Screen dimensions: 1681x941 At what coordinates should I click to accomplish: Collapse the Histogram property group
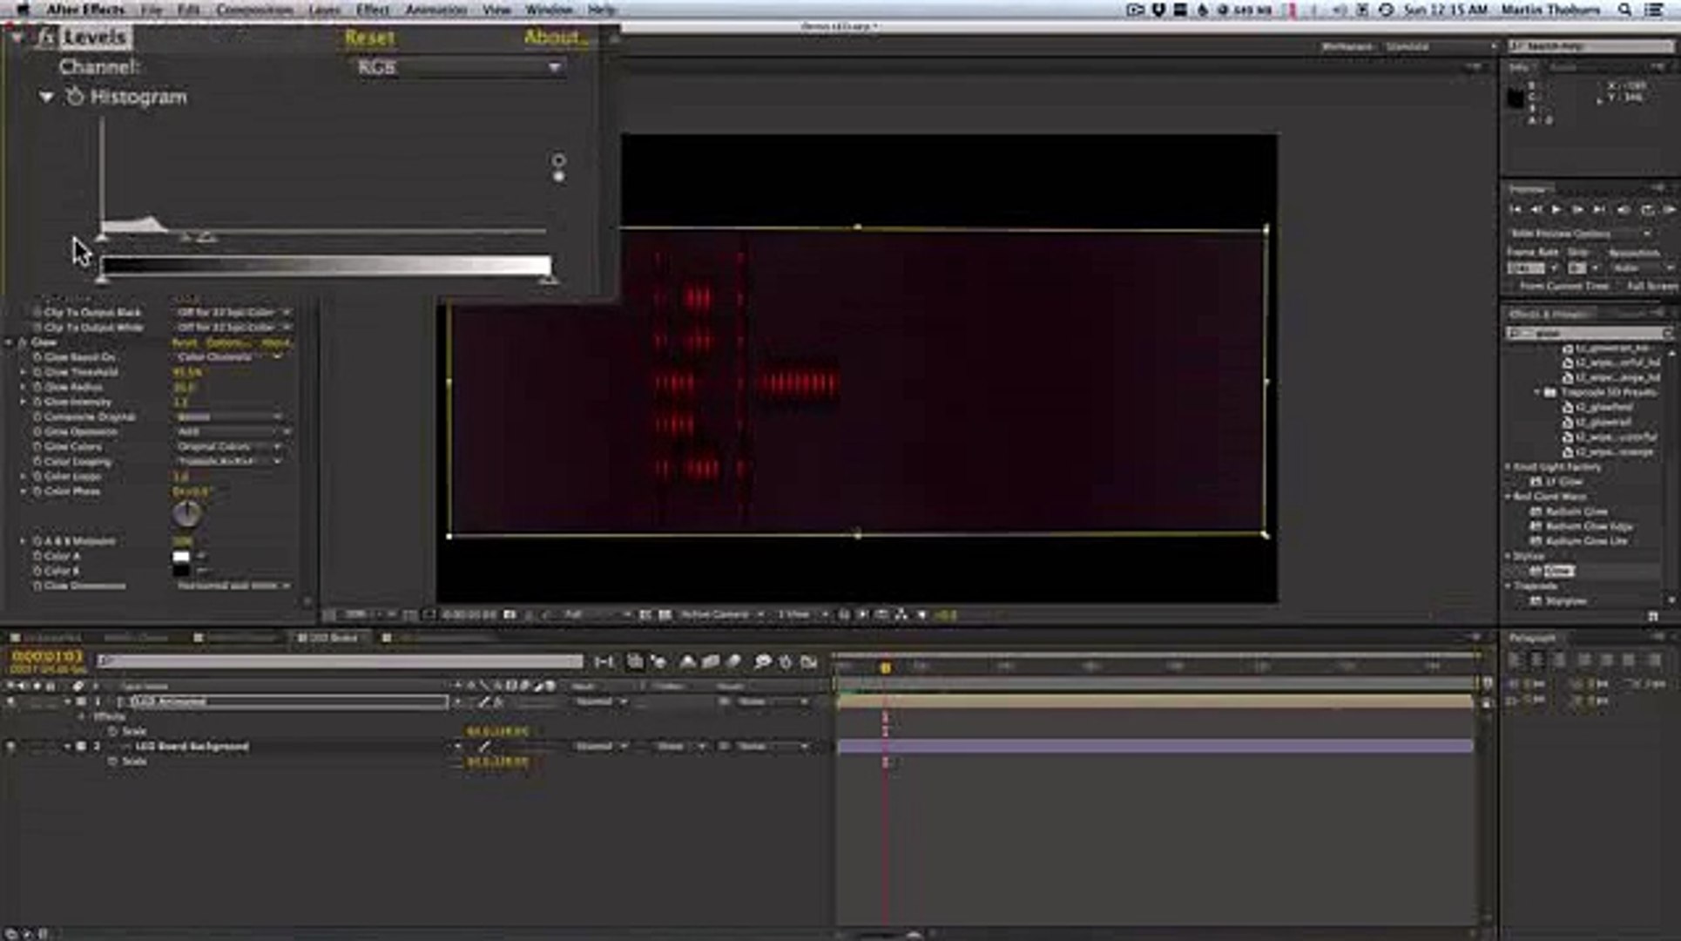tap(46, 97)
